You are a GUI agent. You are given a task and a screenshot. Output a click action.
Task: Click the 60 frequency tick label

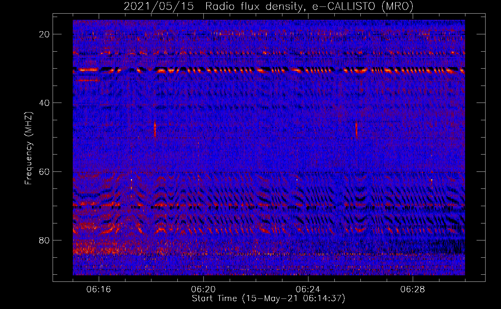(x=45, y=171)
